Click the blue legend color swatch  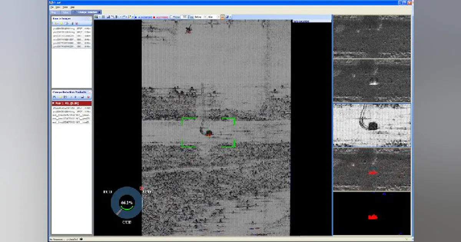pyautogui.click(x=136, y=17)
